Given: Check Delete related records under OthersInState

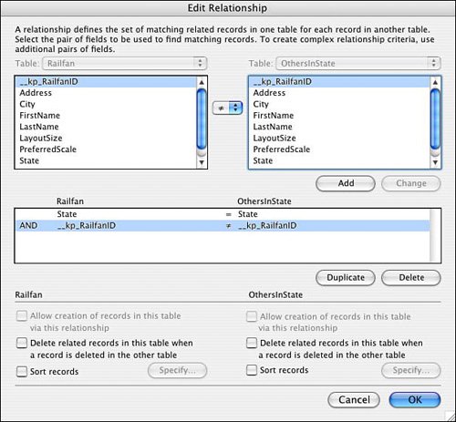Looking at the screenshot, I should [x=252, y=343].
